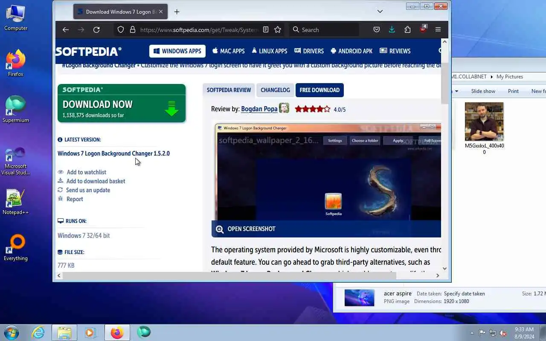Click Print in Explorer toolbar
Viewport: 546px width, 341px height.
point(513,91)
